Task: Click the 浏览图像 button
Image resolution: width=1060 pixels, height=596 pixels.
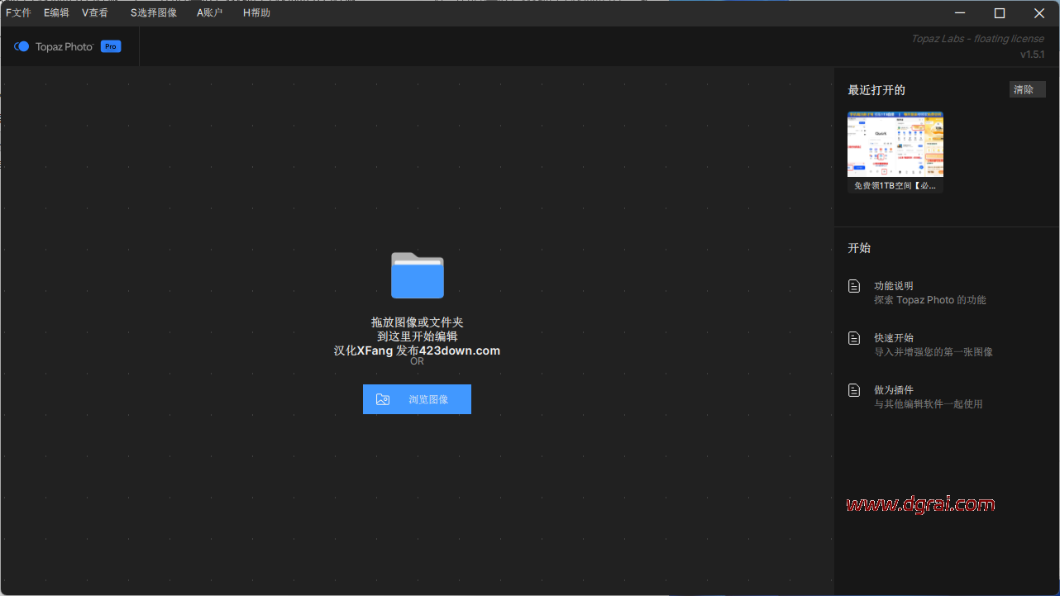Action: 417,399
